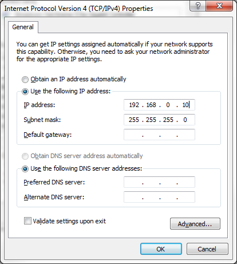Click the Preferred DNS server field
This screenshot has height=264, width=237.
point(159,182)
